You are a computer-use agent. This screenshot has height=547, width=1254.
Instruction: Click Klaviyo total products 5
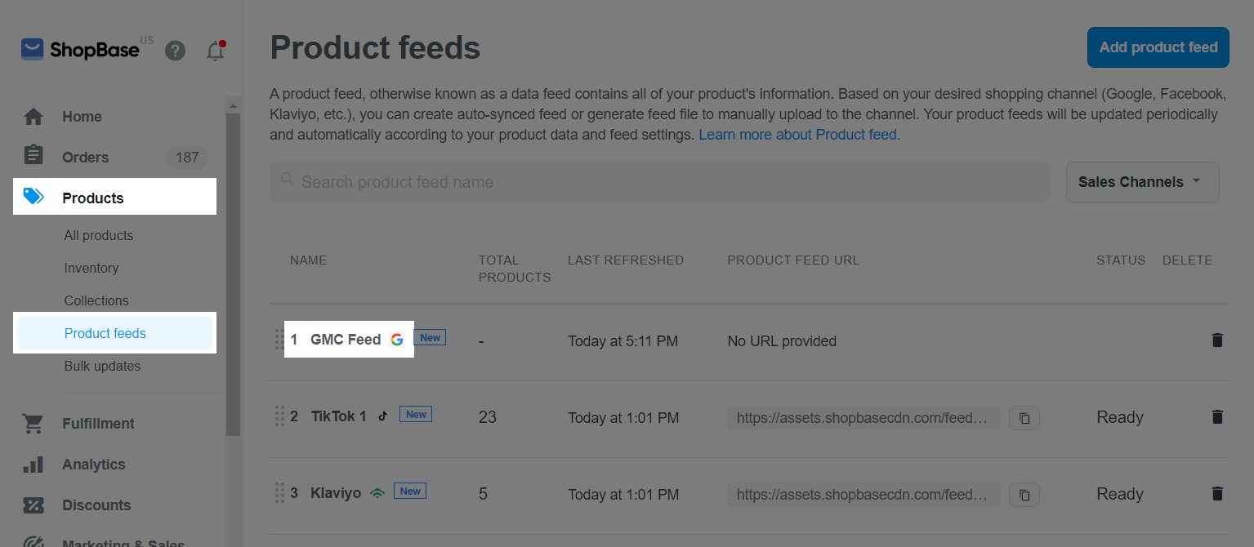pos(483,494)
